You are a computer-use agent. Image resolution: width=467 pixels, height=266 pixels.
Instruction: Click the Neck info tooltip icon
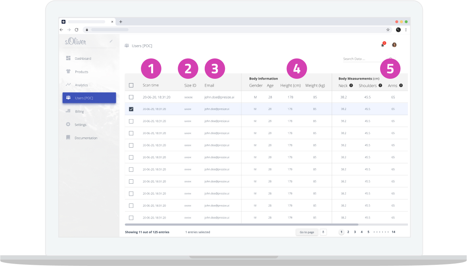(351, 85)
